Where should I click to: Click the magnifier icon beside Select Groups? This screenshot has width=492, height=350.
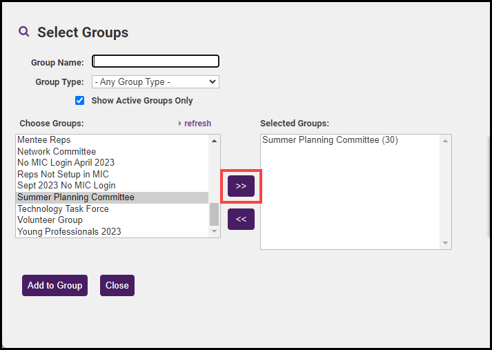(x=24, y=32)
